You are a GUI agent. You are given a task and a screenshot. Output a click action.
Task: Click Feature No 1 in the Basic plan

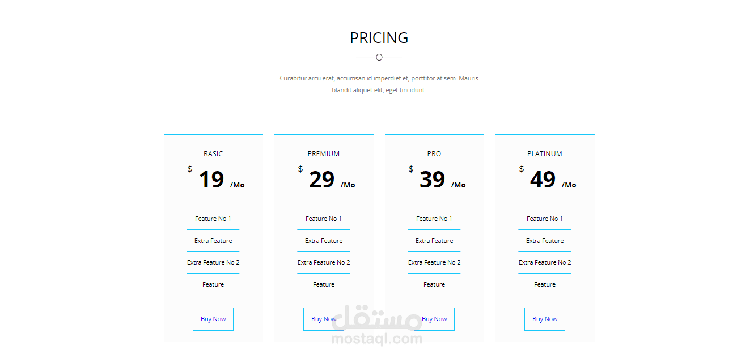pyautogui.click(x=213, y=219)
